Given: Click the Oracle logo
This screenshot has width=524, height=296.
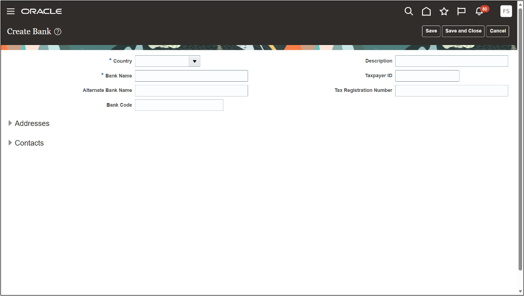Looking at the screenshot, I should point(41,12).
